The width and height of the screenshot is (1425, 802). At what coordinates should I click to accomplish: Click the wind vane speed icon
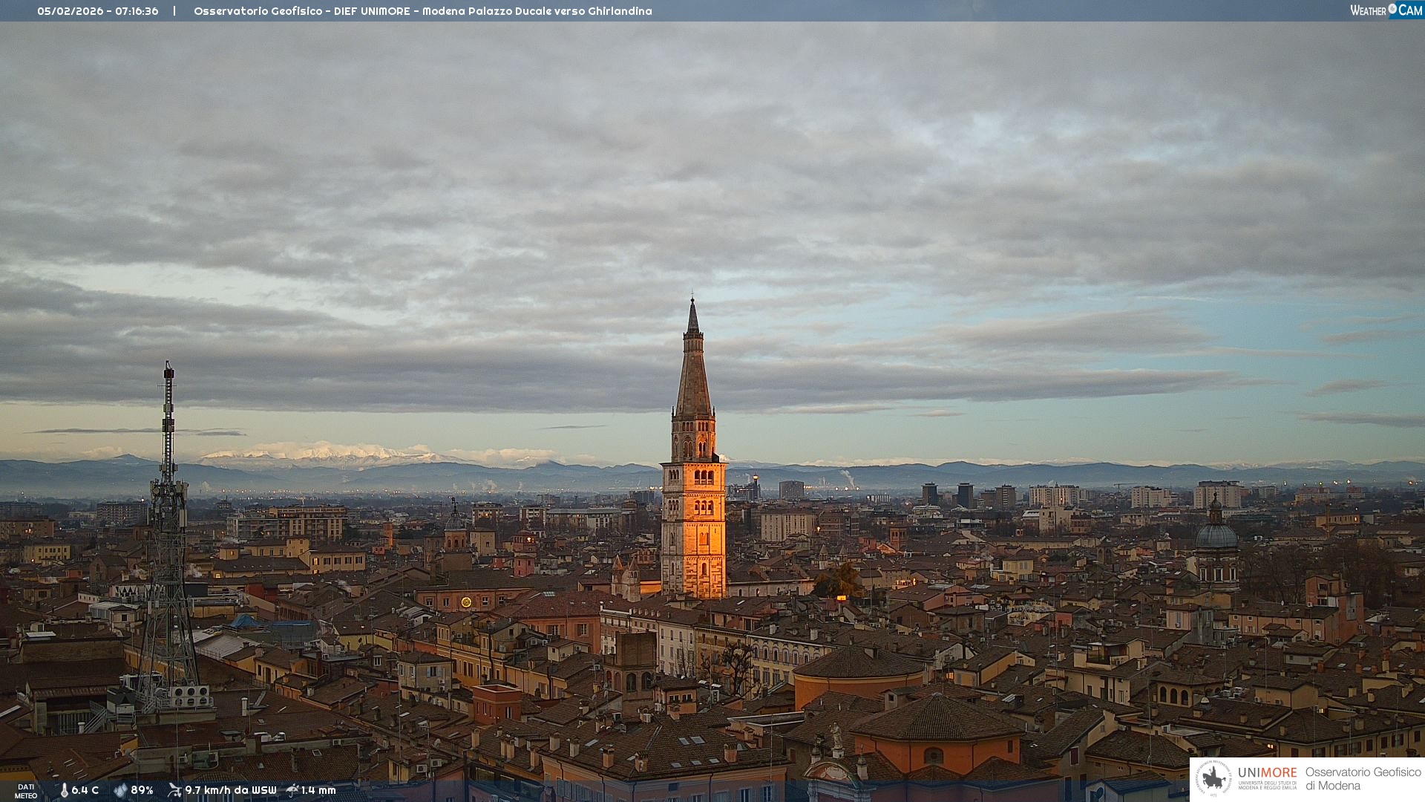pyautogui.click(x=174, y=790)
